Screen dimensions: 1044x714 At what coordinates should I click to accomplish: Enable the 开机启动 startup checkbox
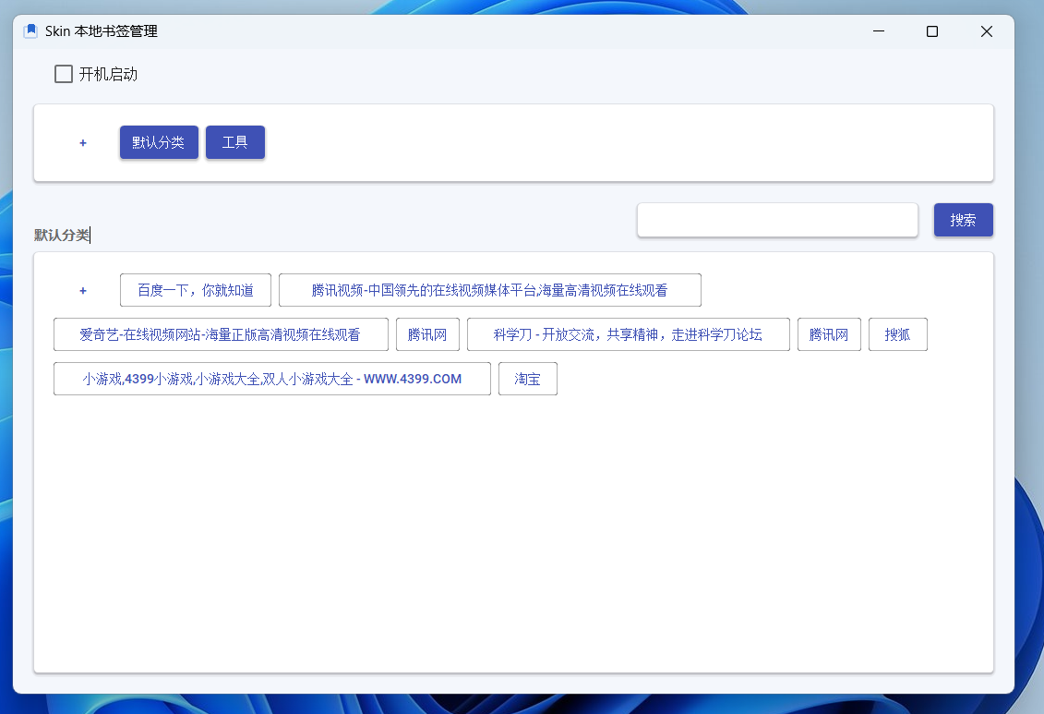coord(63,73)
